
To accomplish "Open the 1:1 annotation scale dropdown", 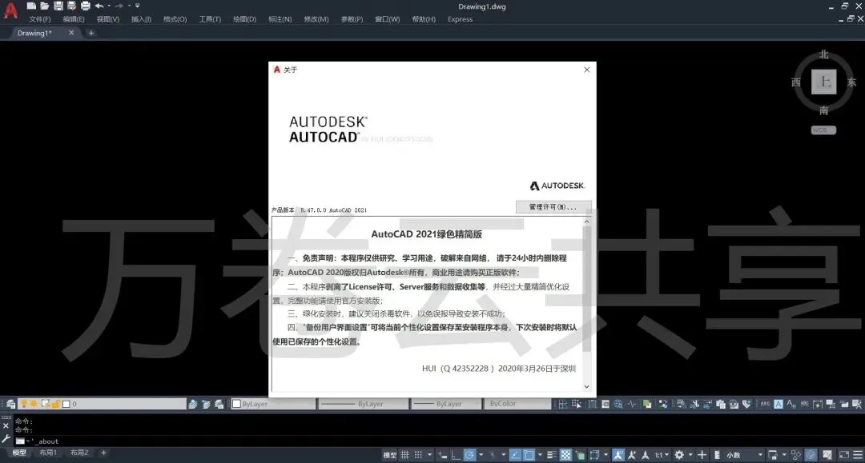I will (x=662, y=455).
